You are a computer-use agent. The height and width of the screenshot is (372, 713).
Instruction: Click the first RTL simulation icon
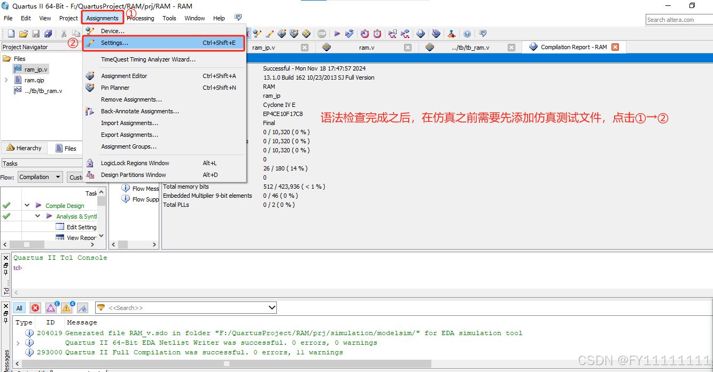coord(393,34)
